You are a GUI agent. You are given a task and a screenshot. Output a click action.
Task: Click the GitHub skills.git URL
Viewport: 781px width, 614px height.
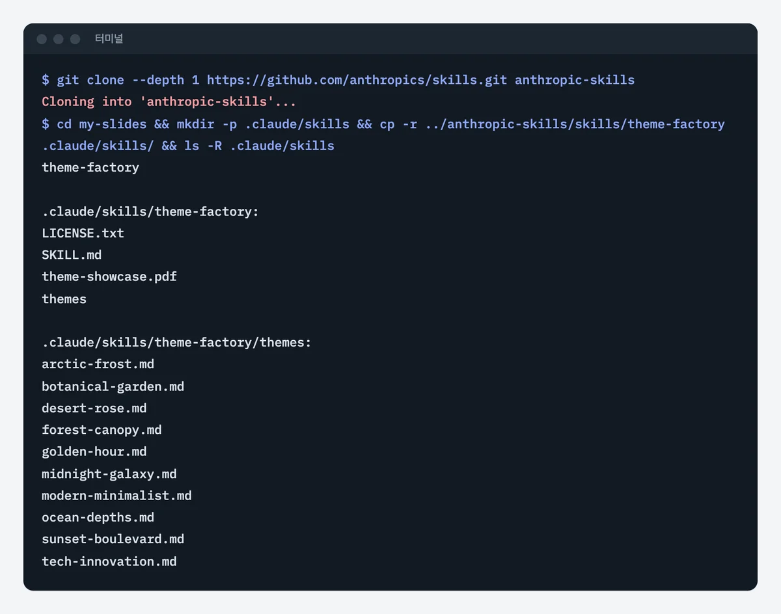pyautogui.click(x=357, y=80)
